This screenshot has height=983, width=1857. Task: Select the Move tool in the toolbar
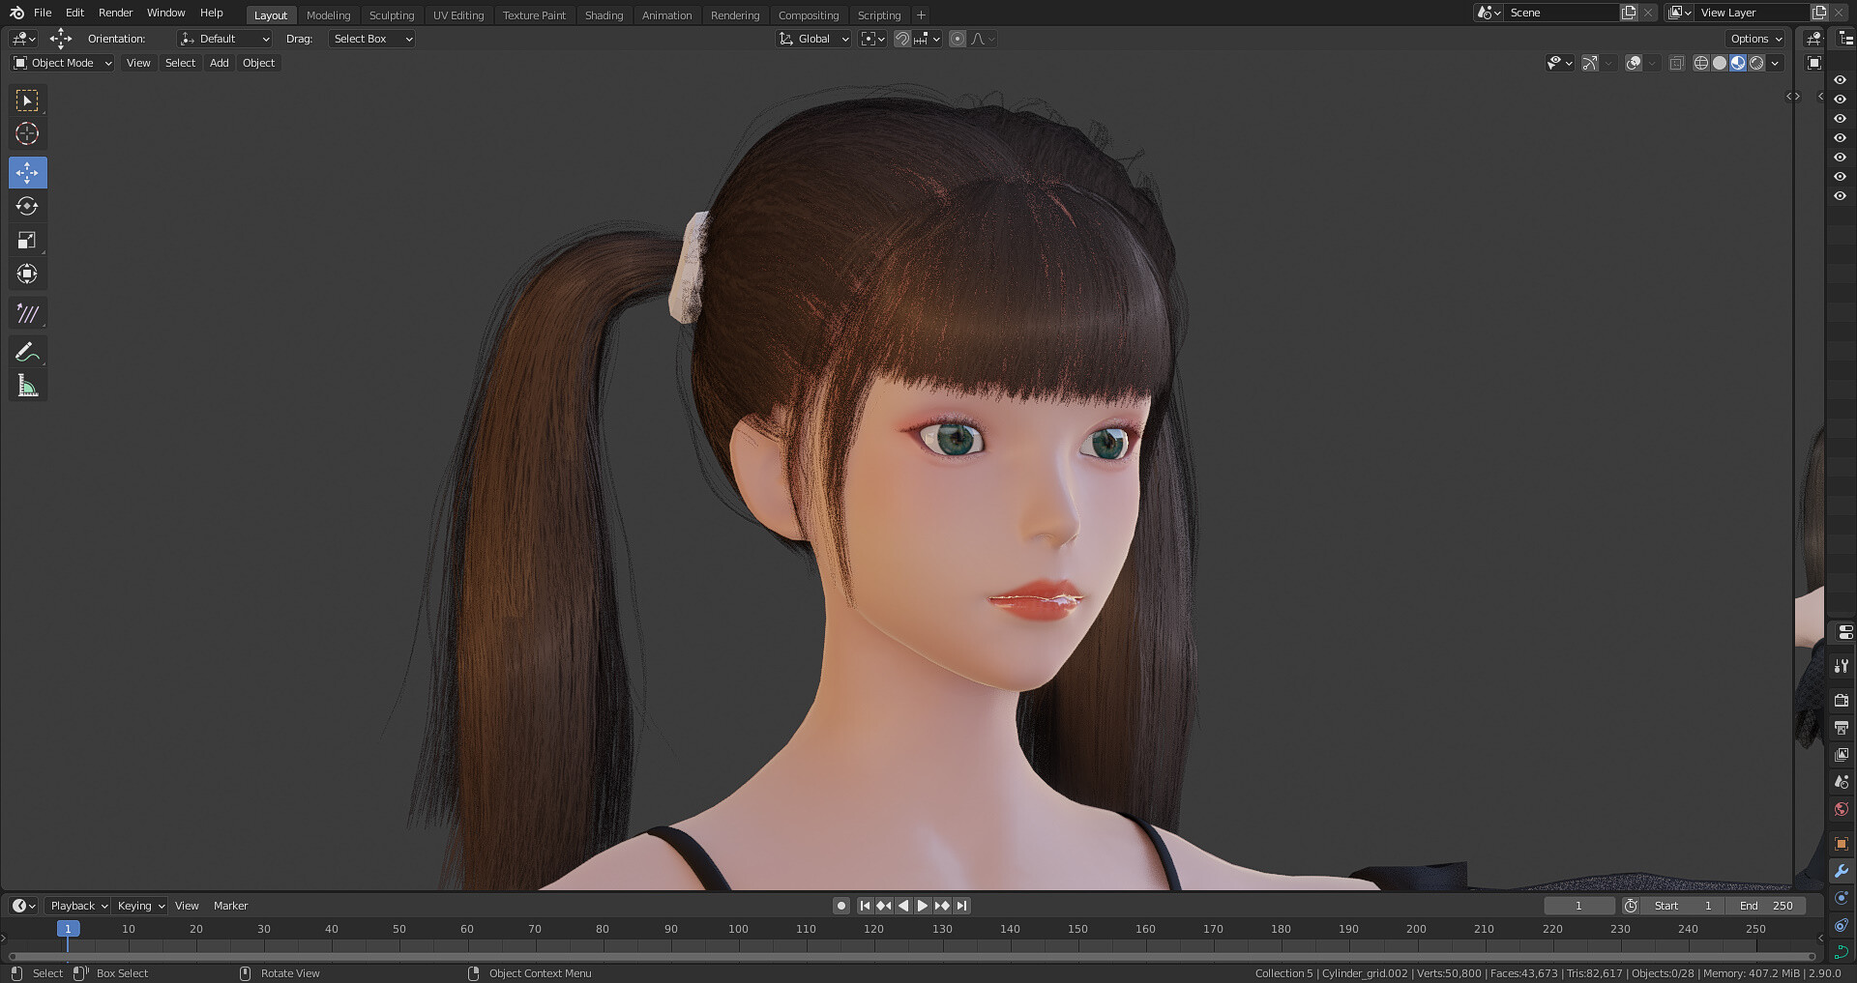click(x=27, y=172)
